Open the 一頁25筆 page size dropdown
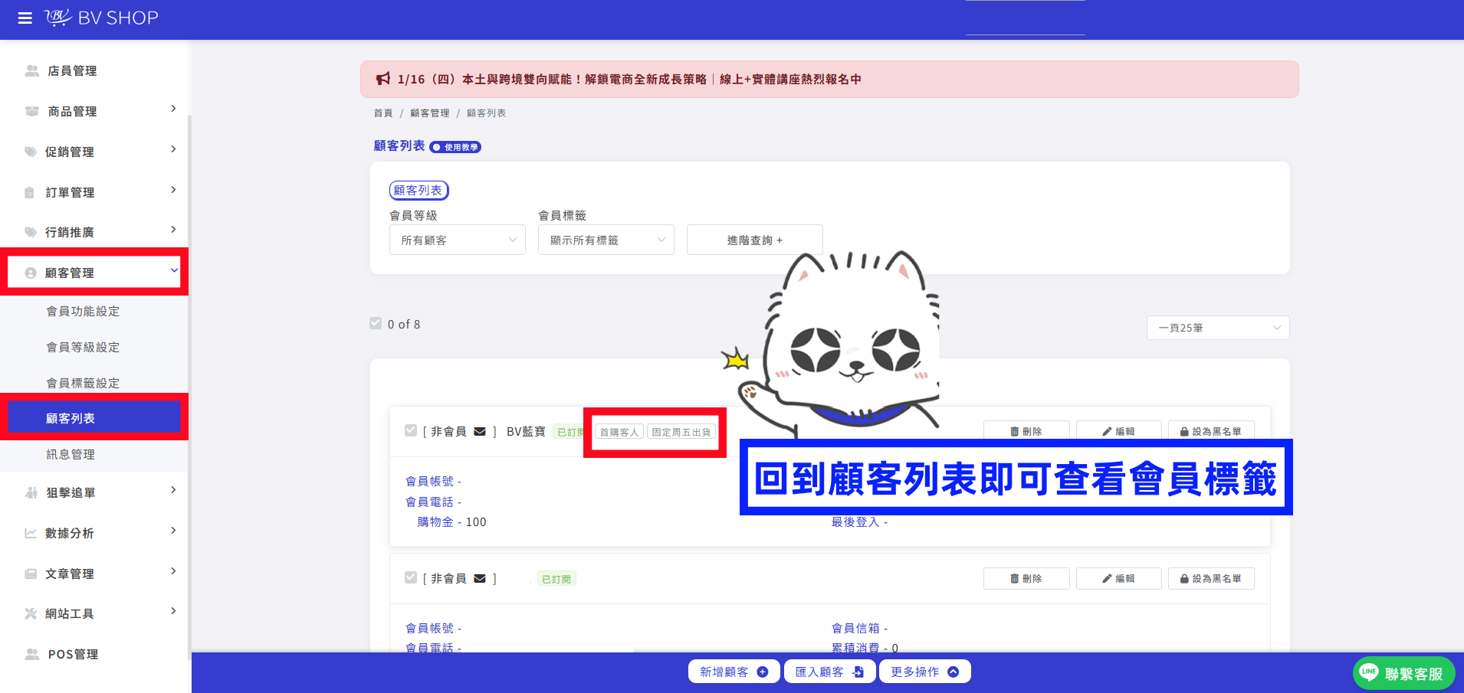The width and height of the screenshot is (1464, 693). 1218,328
